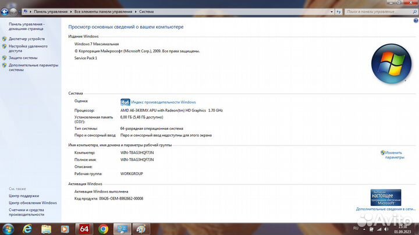Open 'Настройка удаленного доступа' link
The image size is (419, 235).
pos(28,48)
